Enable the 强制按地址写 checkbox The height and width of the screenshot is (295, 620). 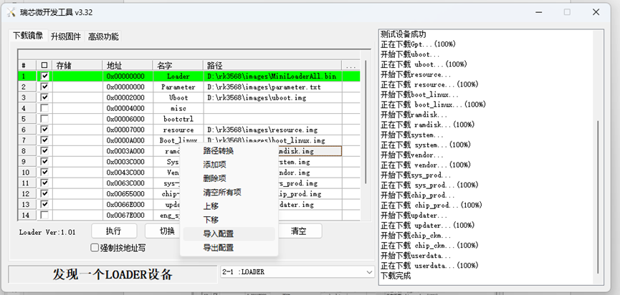click(x=95, y=248)
